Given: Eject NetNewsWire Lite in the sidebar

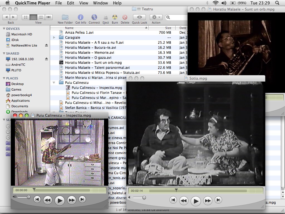Looking at the screenshot, I should pyautogui.click(x=46, y=45).
